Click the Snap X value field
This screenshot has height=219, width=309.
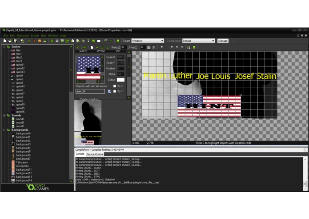[x=124, y=47]
